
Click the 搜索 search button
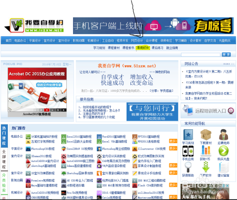tap(226, 55)
